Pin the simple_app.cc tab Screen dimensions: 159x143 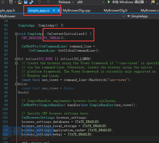click(54, 10)
